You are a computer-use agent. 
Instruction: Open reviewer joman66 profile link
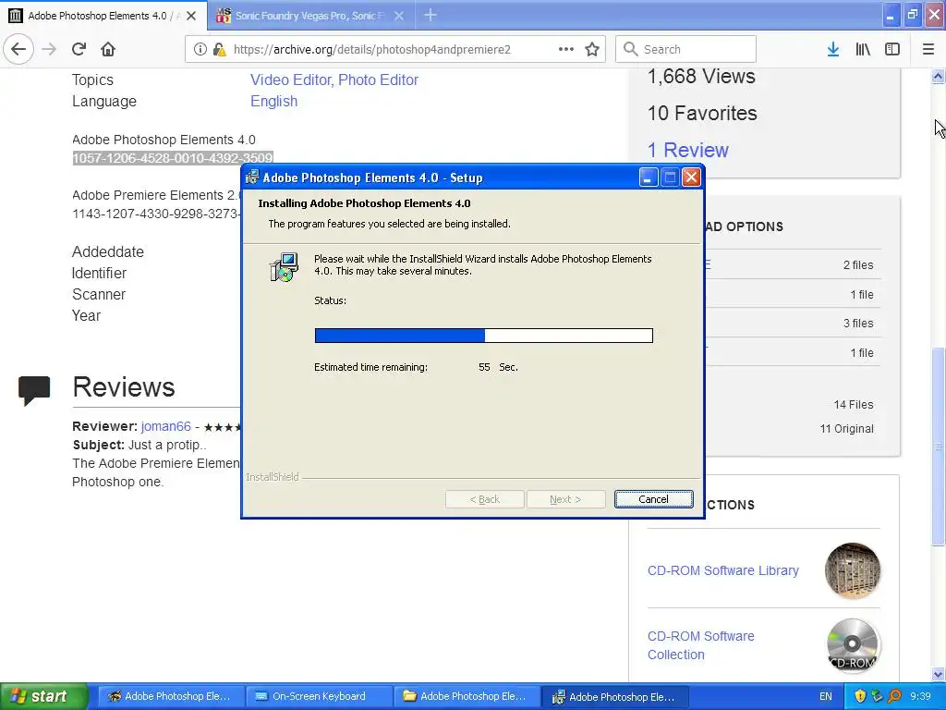pos(166,426)
